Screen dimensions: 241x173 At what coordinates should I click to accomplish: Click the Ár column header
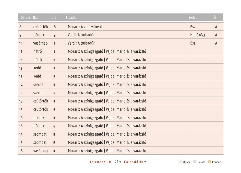tap(215, 17)
